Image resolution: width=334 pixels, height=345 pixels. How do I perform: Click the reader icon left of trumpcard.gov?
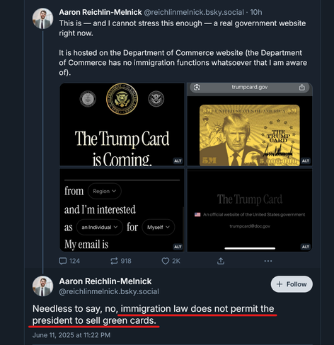coord(197,88)
